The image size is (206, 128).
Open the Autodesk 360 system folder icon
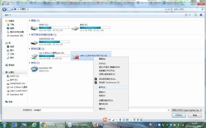pos(34,69)
